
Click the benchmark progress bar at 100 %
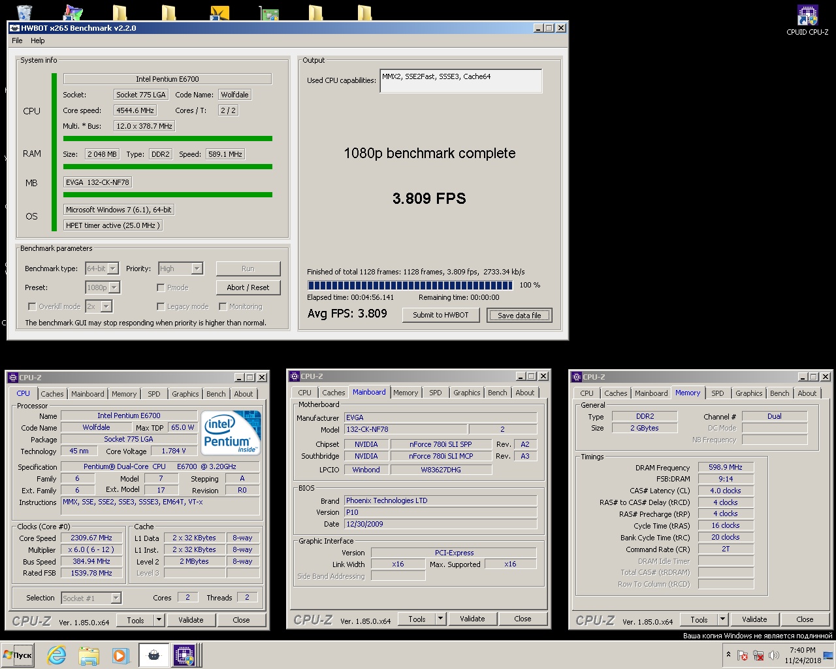click(410, 286)
